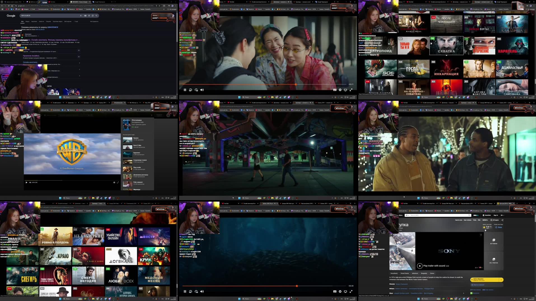
Task: Open Windows Start in the Google panel taskbar
Action: pyautogui.click(x=60, y=97)
